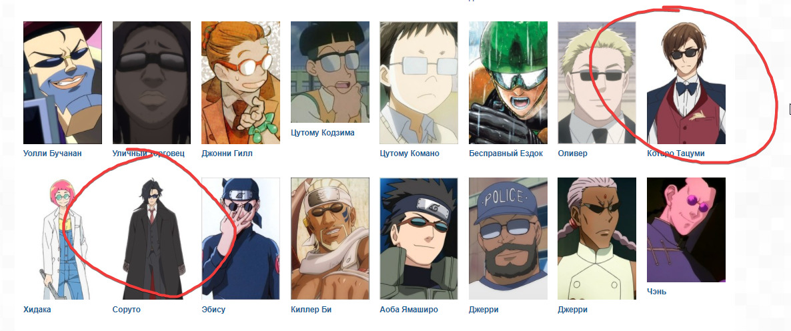The width and height of the screenshot is (791, 331).
Task: Click the Котаро Тацуми portrait thumbnail
Action: (686, 83)
